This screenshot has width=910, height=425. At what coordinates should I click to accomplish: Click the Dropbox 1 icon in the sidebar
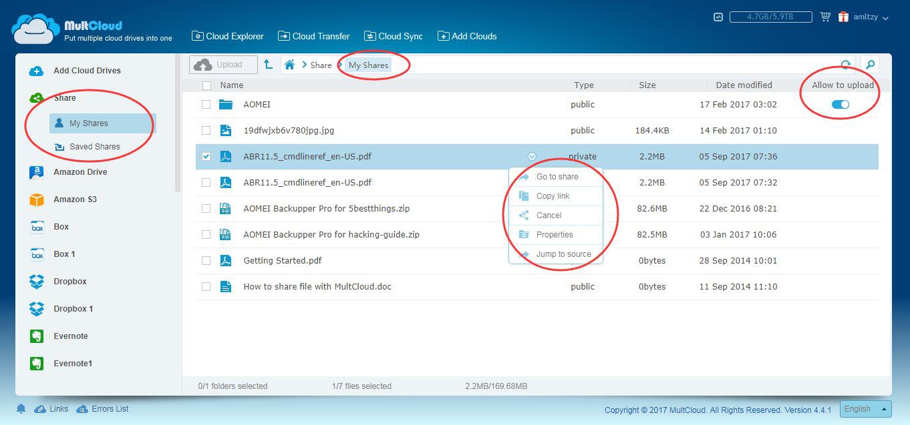(x=37, y=309)
